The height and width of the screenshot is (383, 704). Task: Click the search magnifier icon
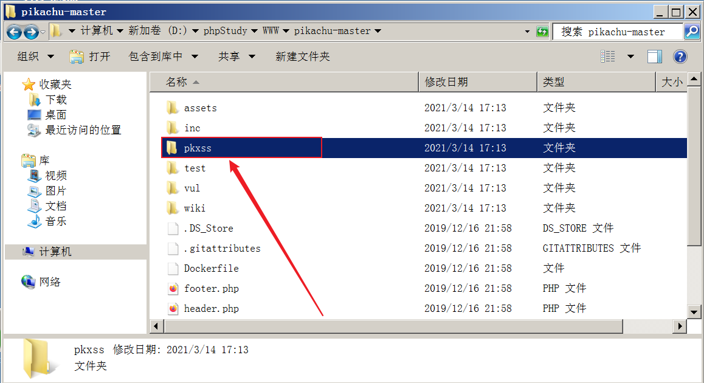click(692, 32)
